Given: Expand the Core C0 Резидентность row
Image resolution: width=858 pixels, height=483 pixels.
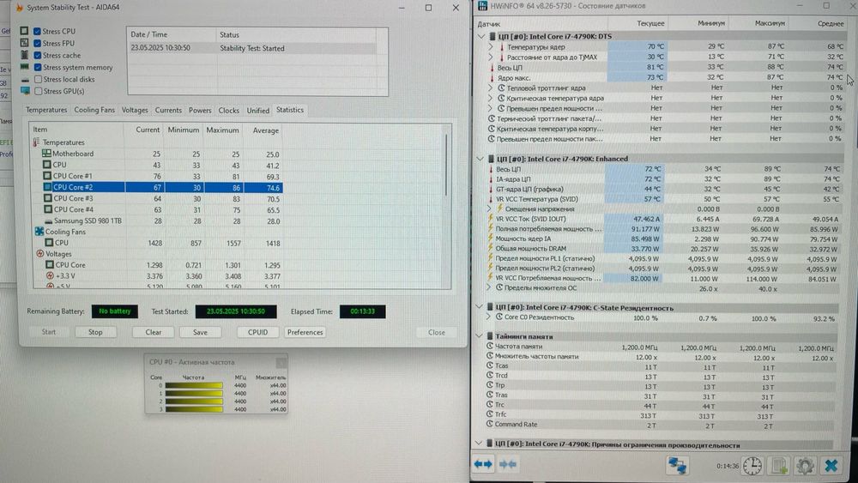Looking at the screenshot, I should [x=488, y=317].
